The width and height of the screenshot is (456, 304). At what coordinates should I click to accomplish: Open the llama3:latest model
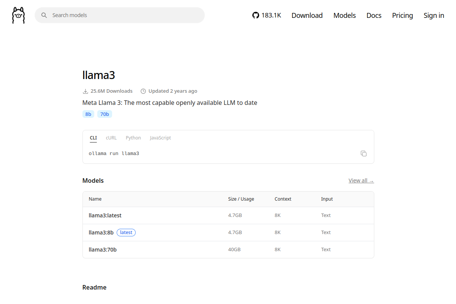[x=105, y=215]
